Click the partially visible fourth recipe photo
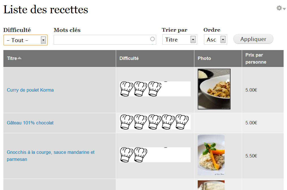This screenshot has width=287, height=190. click(211, 185)
